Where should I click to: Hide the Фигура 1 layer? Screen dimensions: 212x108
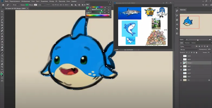181,63
